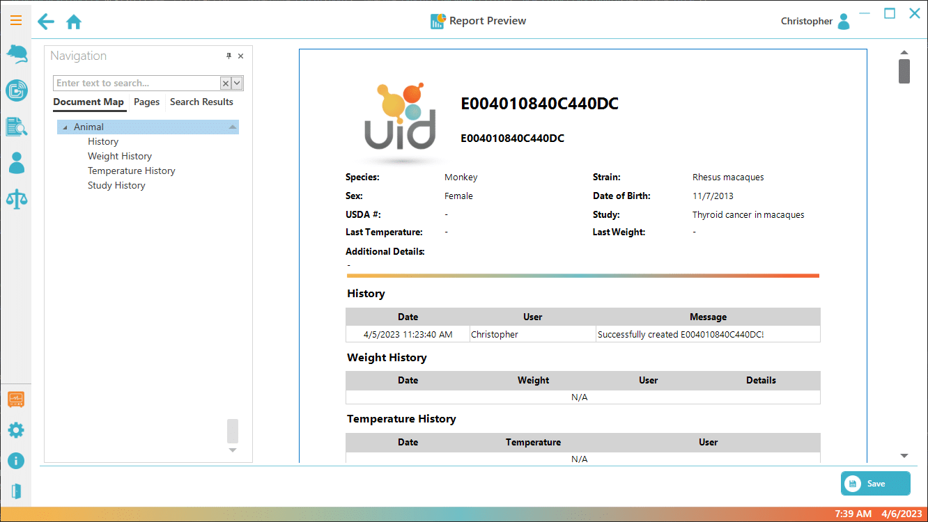Image resolution: width=928 pixels, height=522 pixels.
Task: Select Weight History in the document map
Action: [x=119, y=156]
